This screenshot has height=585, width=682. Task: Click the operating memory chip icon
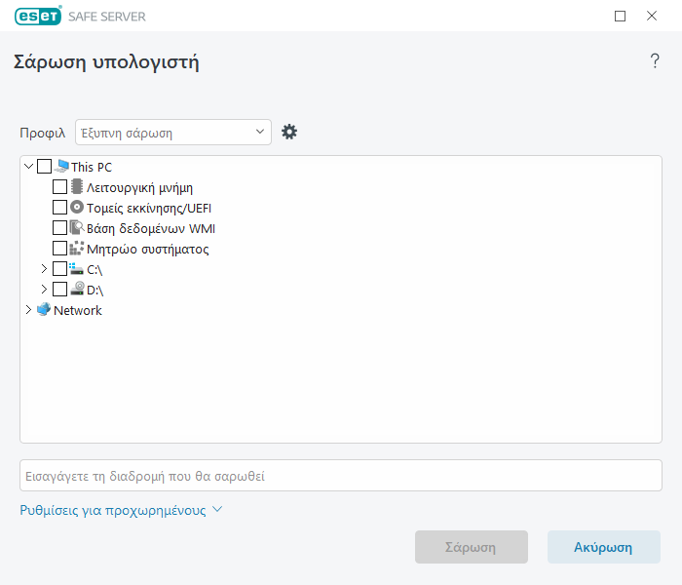(x=77, y=186)
